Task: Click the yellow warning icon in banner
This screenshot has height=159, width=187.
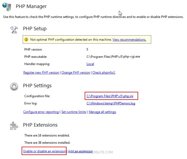Action: tap(26, 40)
